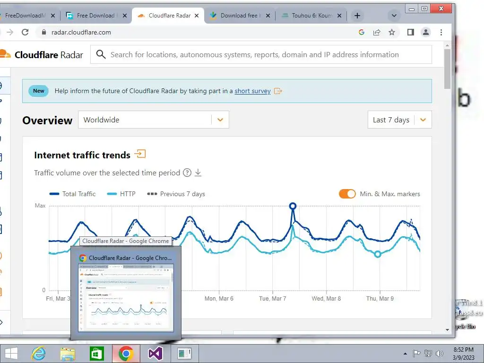This screenshot has height=363, width=484.
Task: Click the tab search chevron button
Action: pos(394,16)
